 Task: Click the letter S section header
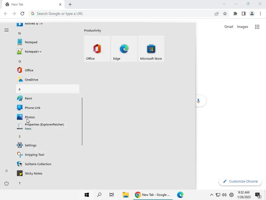click(48, 136)
